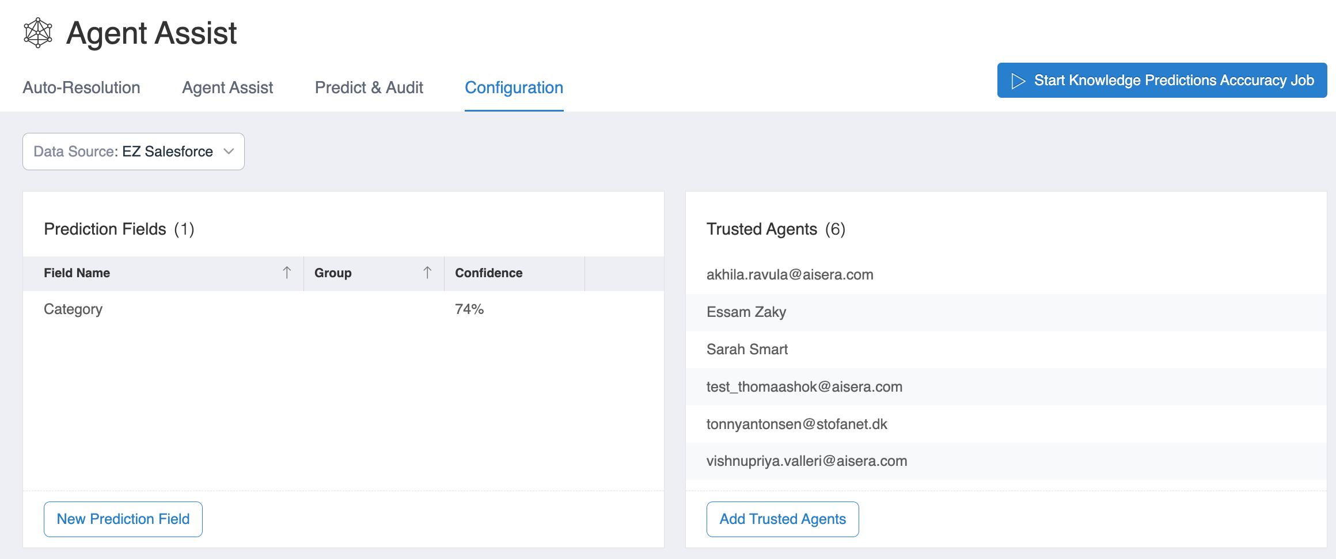Select trusted agent Sarah Smart
Screen dimensions: 1336x559
click(x=1006, y=350)
